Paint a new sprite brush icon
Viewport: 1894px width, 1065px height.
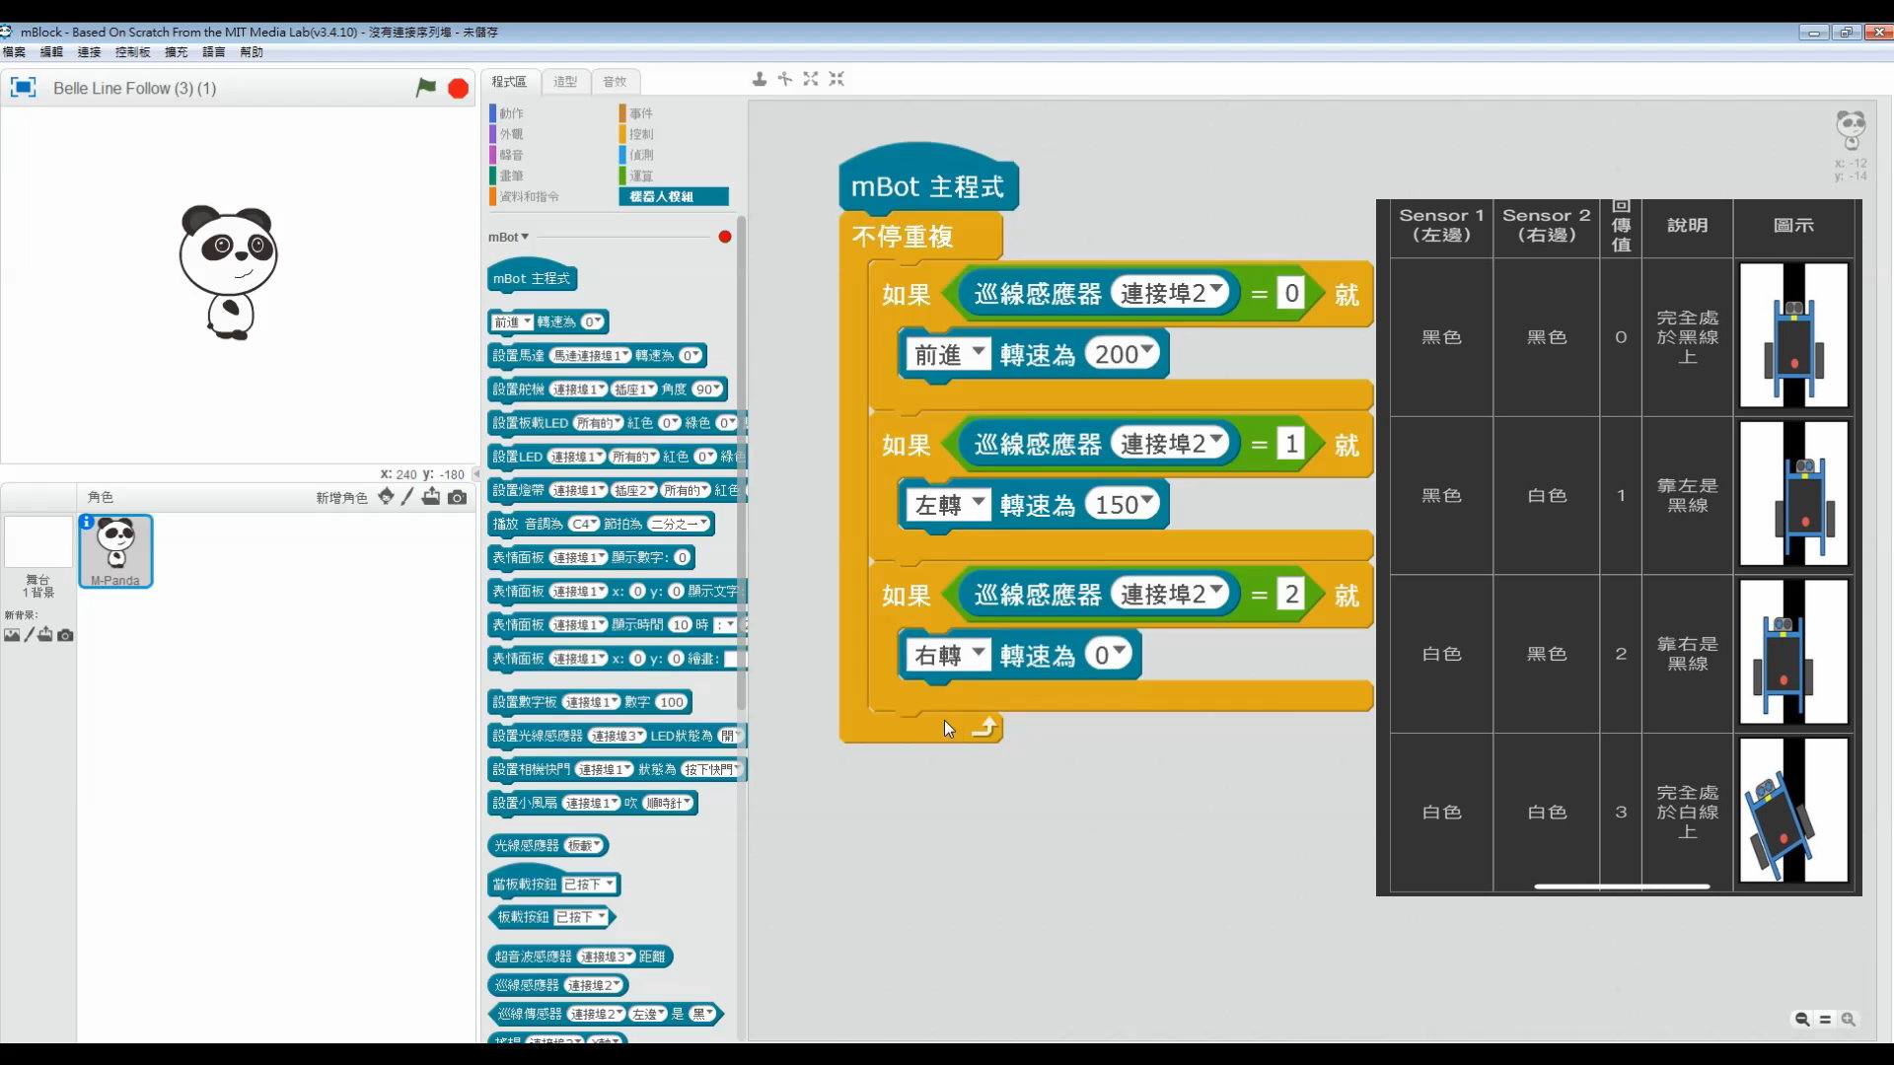click(407, 497)
